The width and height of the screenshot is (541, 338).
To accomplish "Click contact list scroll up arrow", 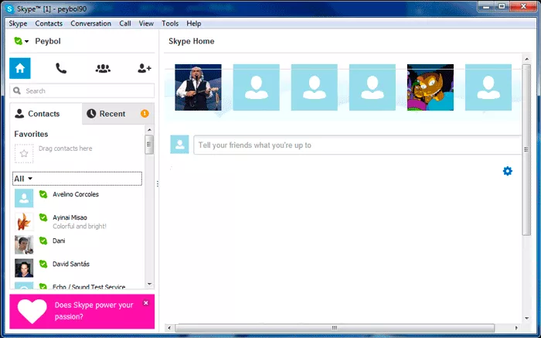I will 149,130.
